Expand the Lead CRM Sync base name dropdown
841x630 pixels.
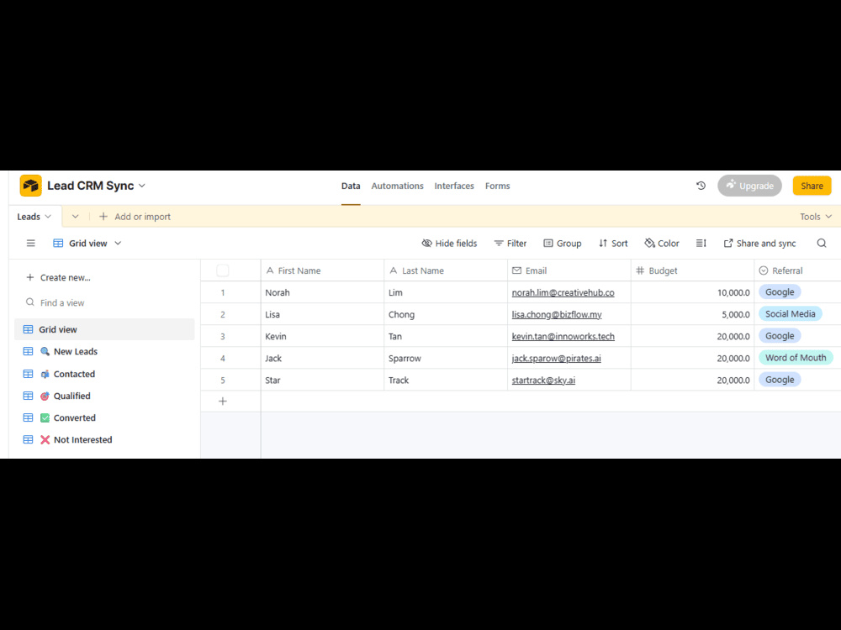(x=141, y=186)
